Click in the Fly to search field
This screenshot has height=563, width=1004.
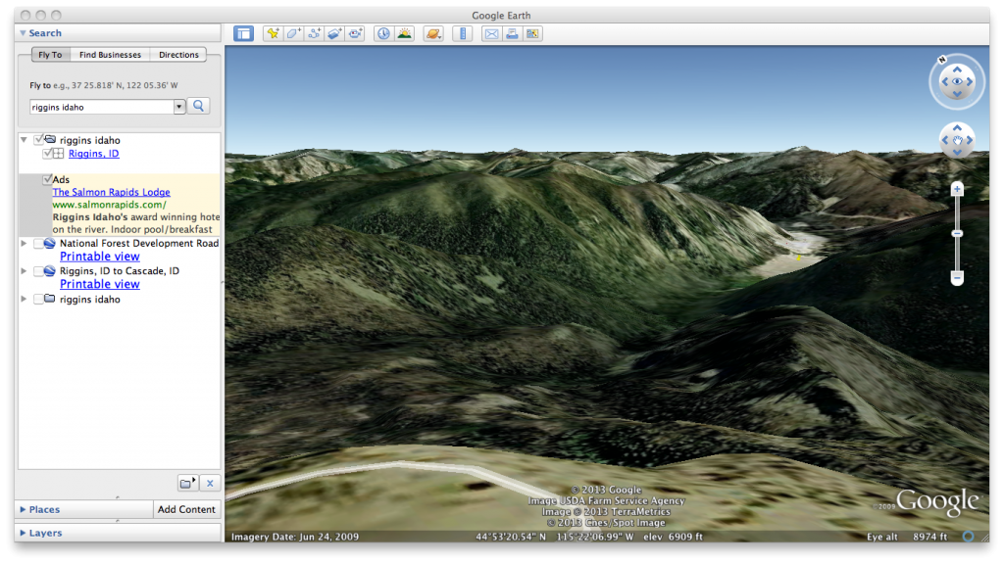(102, 107)
